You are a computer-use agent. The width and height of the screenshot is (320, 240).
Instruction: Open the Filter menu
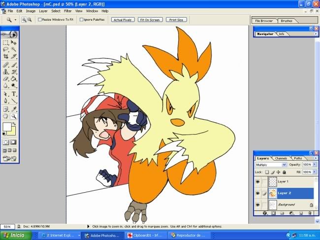coord(67,10)
